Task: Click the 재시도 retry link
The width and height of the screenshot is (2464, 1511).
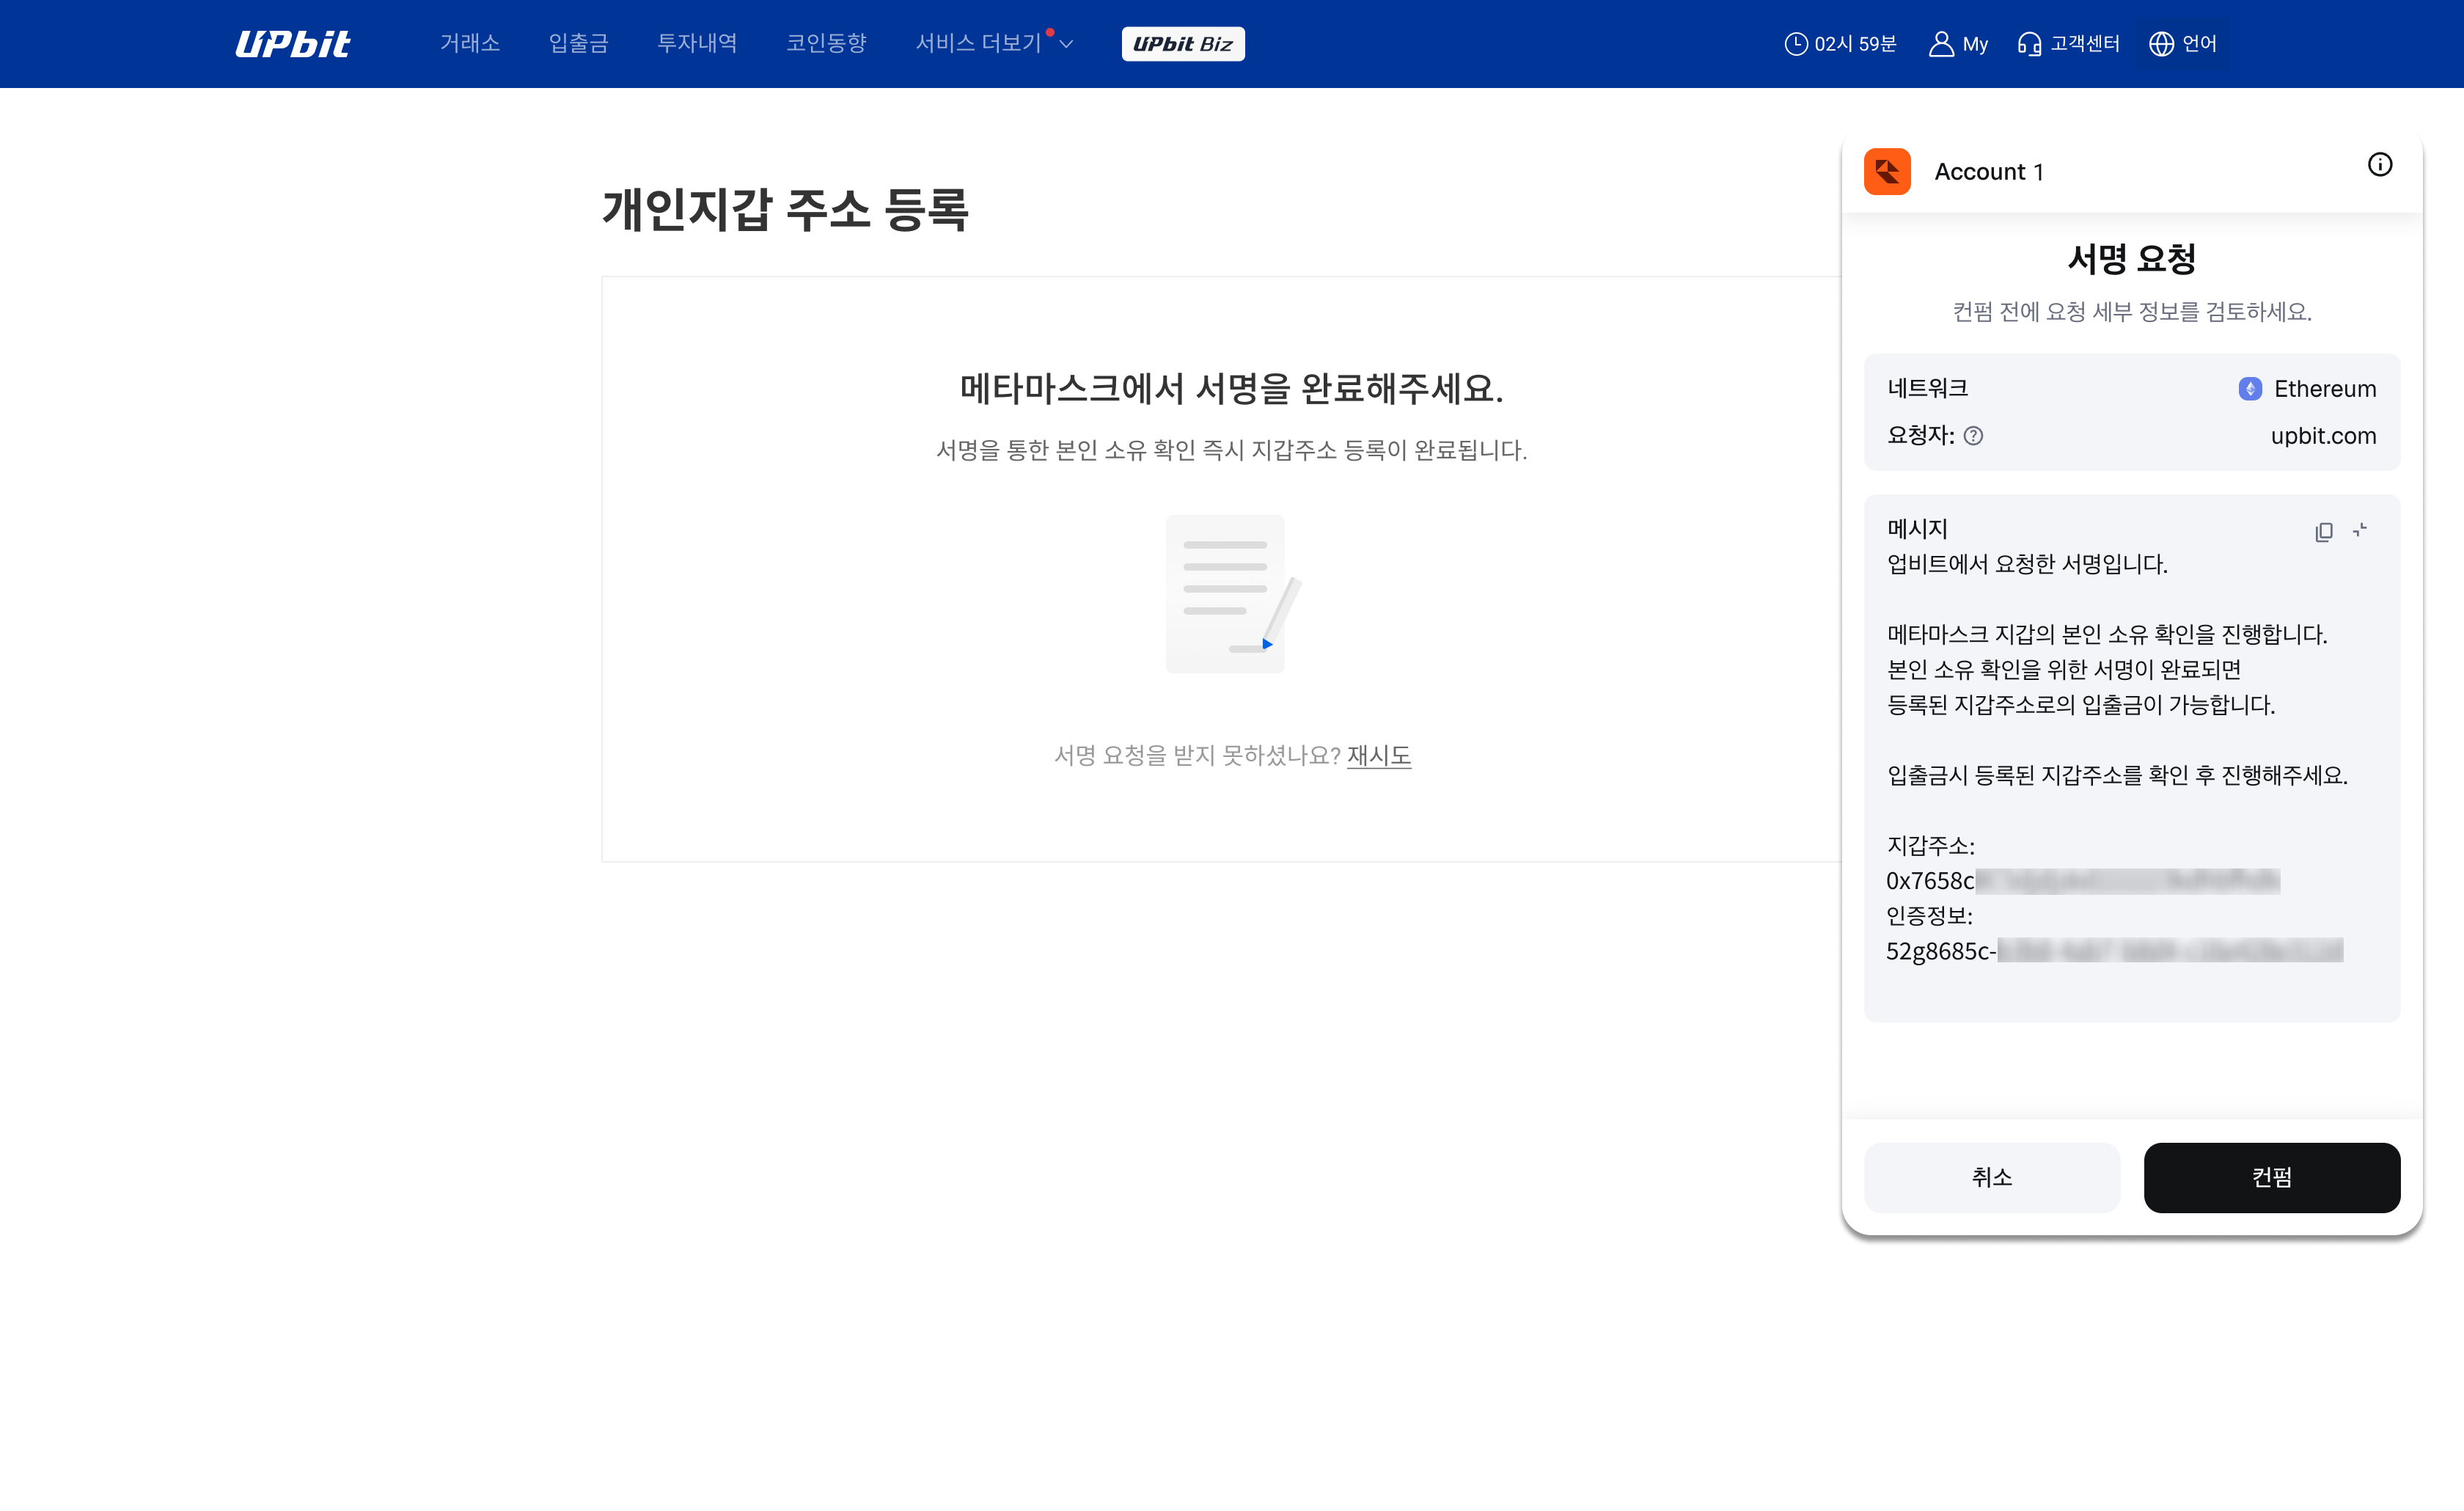Action: 1379,756
